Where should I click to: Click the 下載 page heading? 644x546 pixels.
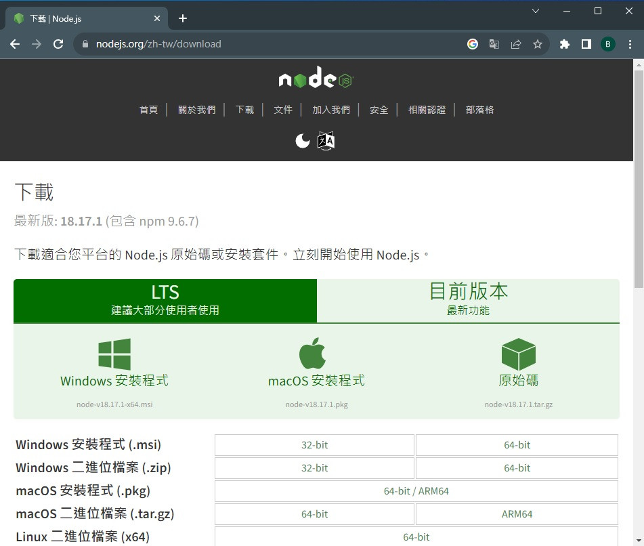click(x=34, y=192)
